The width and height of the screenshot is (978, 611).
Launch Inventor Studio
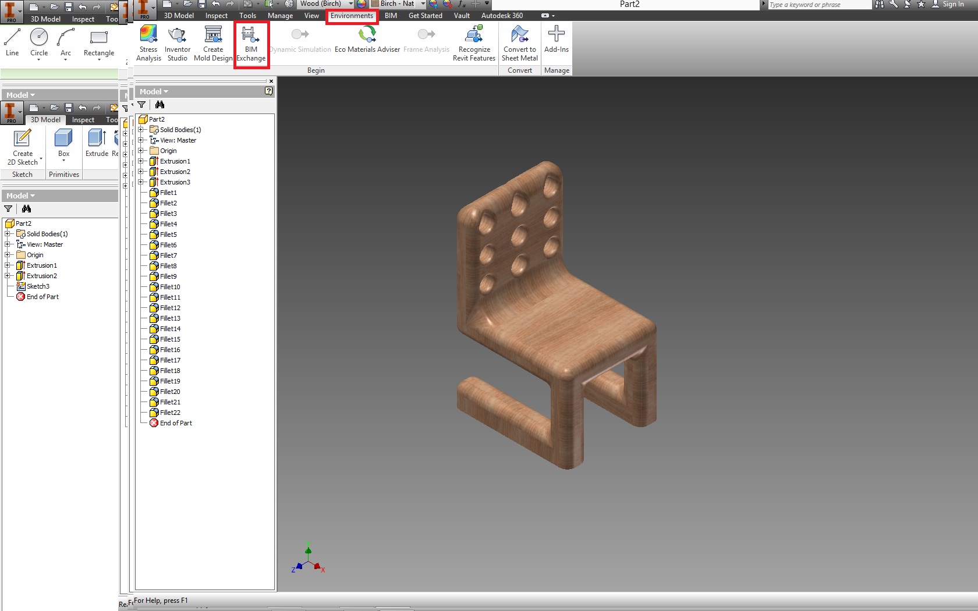pos(178,43)
